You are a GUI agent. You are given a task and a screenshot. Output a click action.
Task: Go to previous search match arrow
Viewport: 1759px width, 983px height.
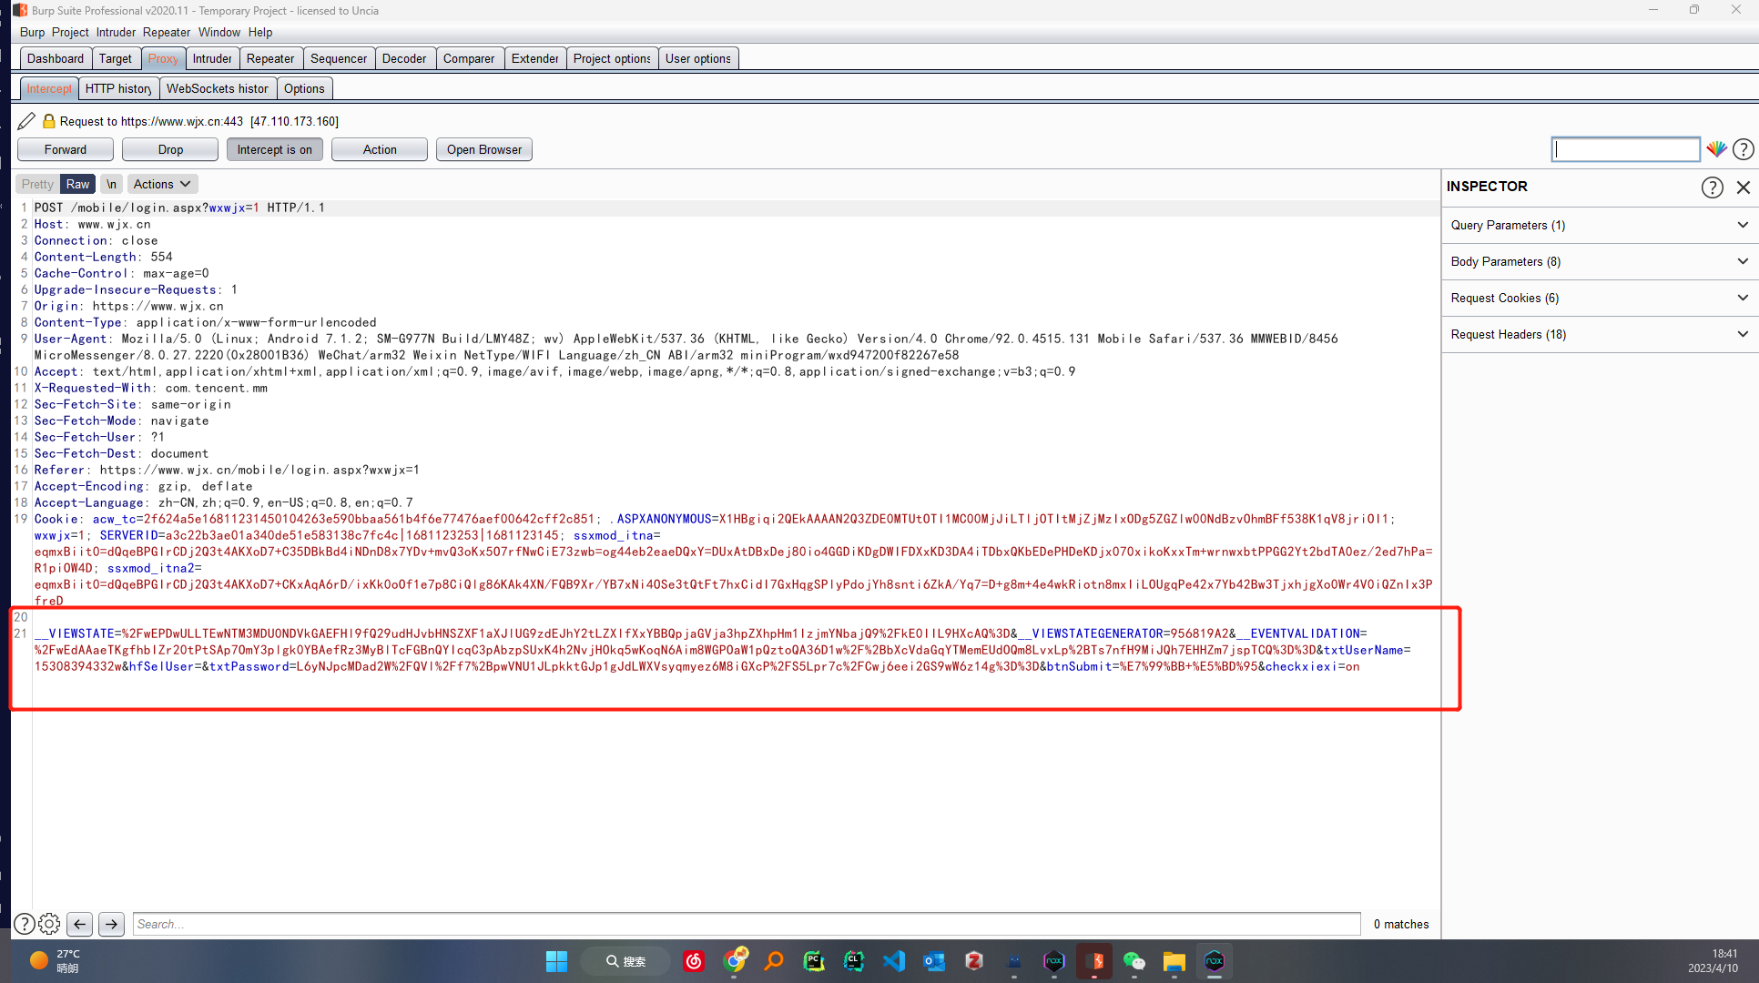(x=80, y=924)
